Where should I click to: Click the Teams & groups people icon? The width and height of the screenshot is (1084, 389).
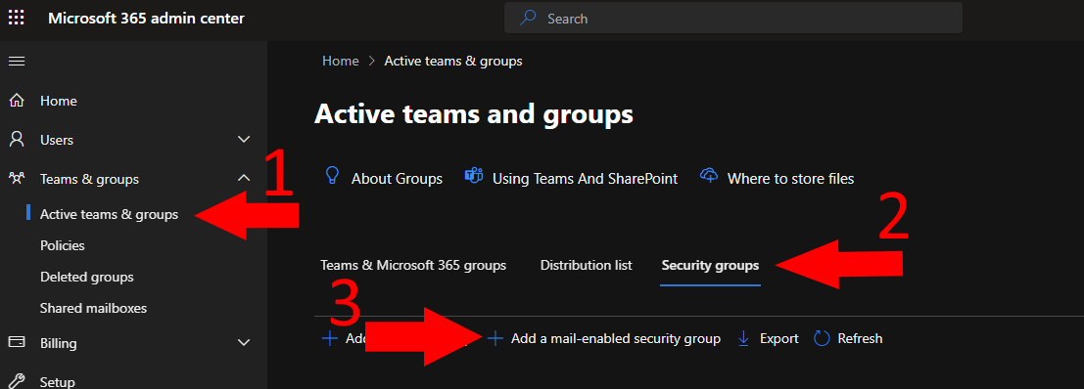click(17, 179)
